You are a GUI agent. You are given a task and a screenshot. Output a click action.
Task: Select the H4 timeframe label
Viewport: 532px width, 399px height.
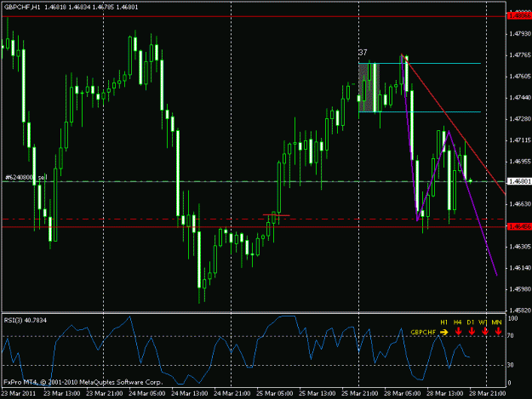point(457,322)
